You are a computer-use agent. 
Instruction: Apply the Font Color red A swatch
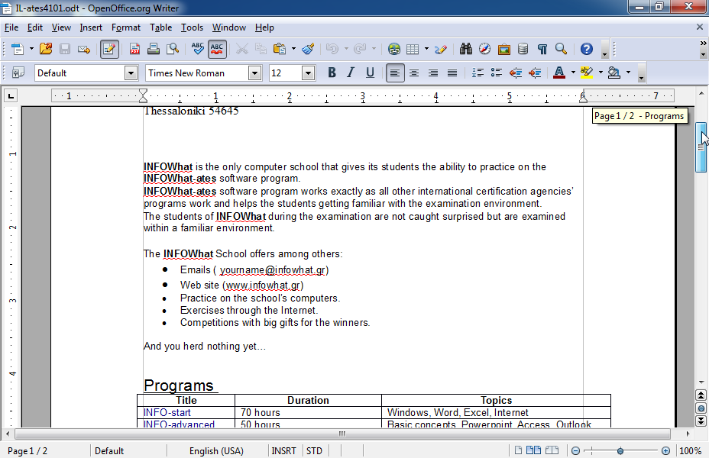pyautogui.click(x=559, y=73)
